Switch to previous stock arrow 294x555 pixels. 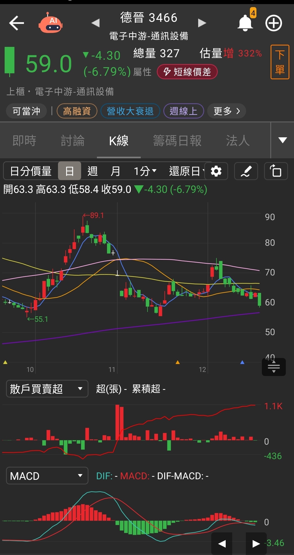pos(96,23)
